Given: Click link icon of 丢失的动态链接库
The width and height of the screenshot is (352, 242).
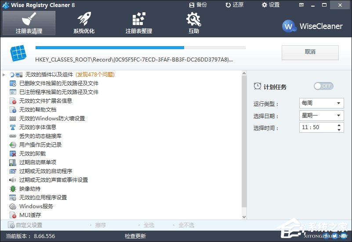Looking at the screenshot, I should (13, 136).
